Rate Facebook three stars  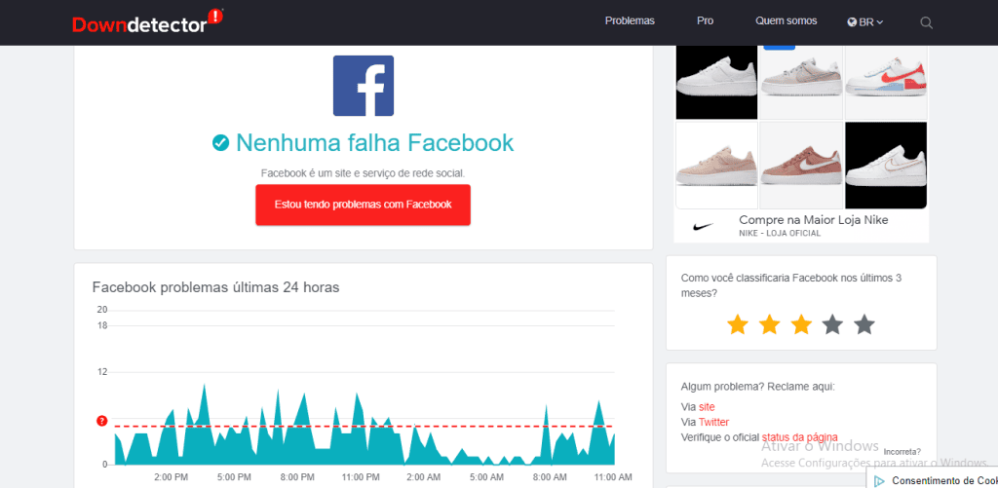(x=801, y=324)
